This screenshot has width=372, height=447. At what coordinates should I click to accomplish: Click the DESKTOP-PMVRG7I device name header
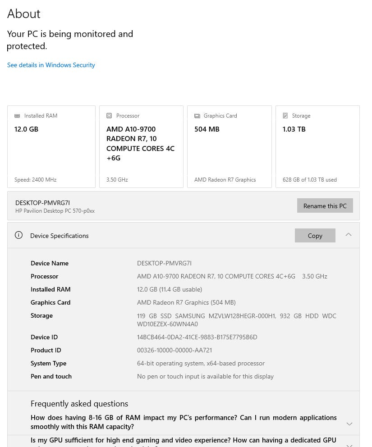(x=43, y=203)
